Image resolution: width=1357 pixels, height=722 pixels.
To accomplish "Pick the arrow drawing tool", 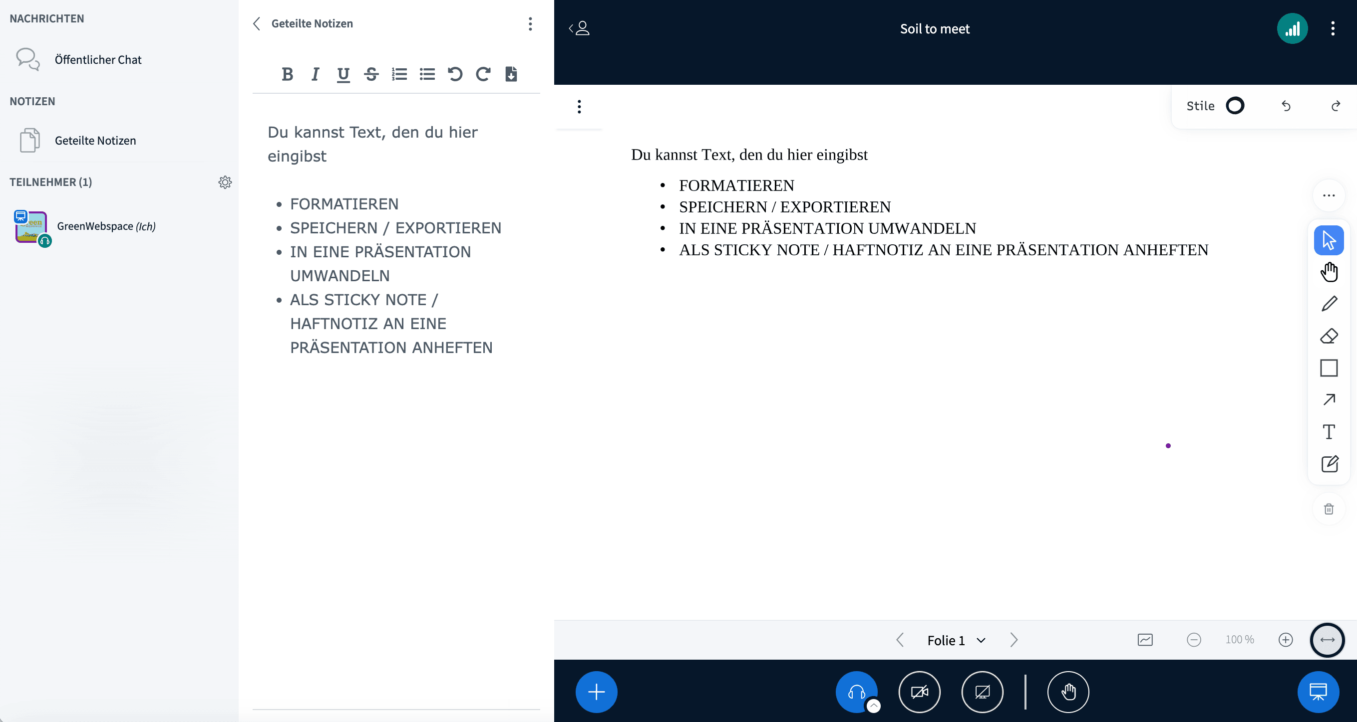I will (1329, 400).
